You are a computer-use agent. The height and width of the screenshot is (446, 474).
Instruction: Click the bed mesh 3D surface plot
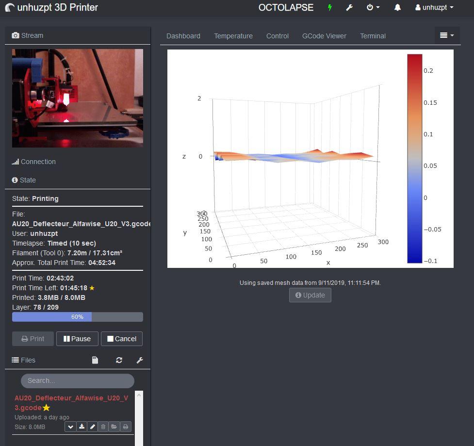pyautogui.click(x=293, y=157)
